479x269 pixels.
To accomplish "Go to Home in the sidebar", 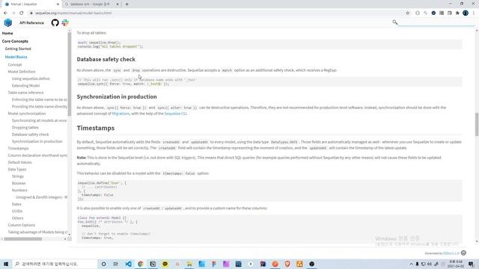I will coord(7,33).
